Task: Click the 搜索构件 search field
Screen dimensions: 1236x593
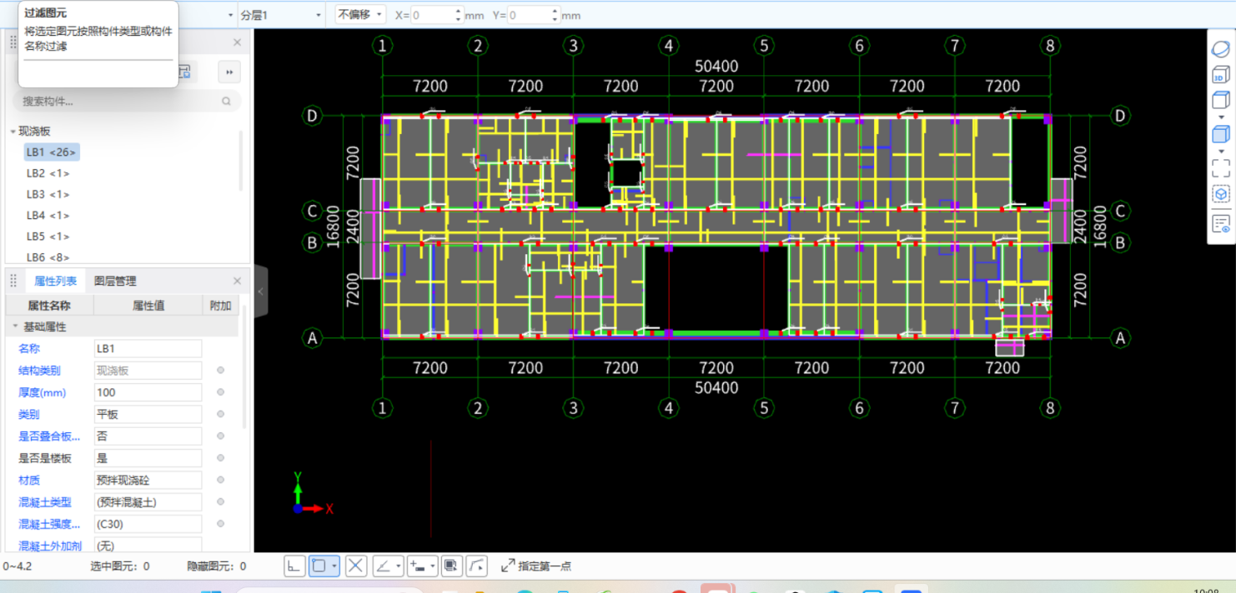Action: [127, 101]
